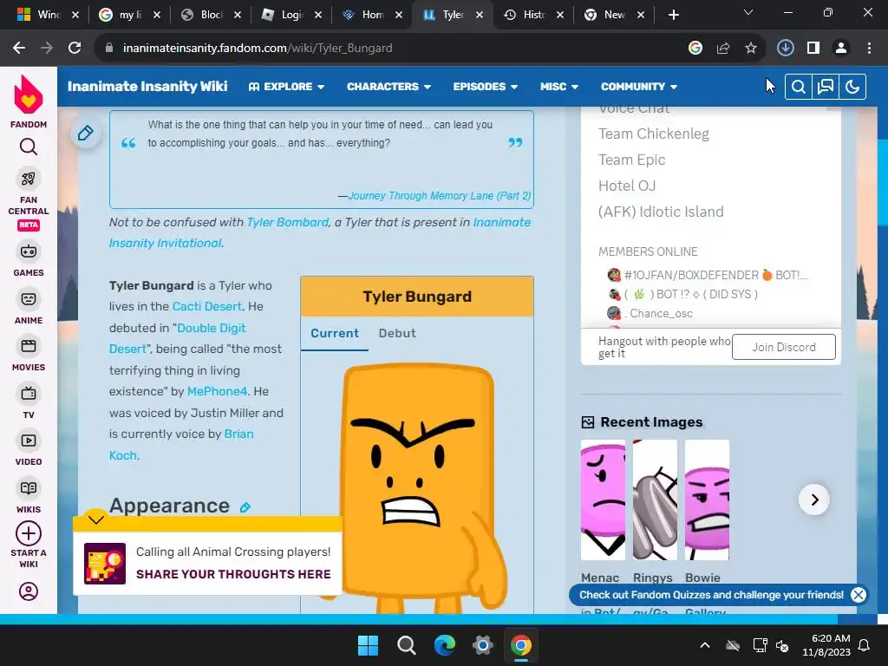
Task: Expand the Community dropdown menu
Action: coord(639,87)
